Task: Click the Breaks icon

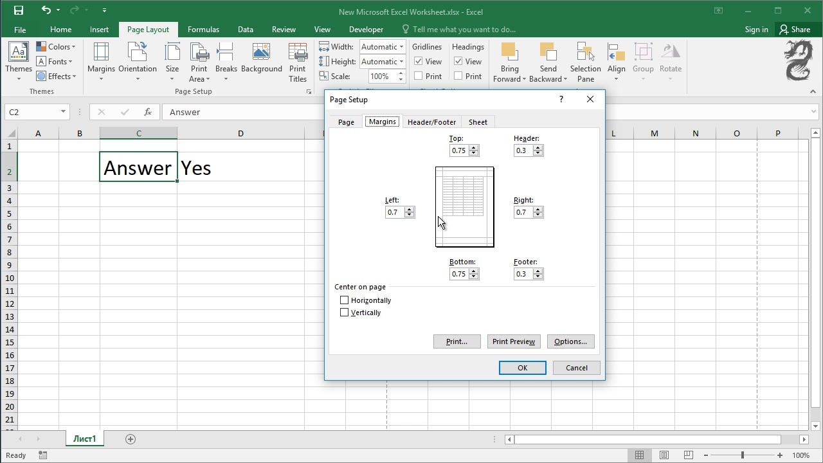Action: [x=225, y=61]
